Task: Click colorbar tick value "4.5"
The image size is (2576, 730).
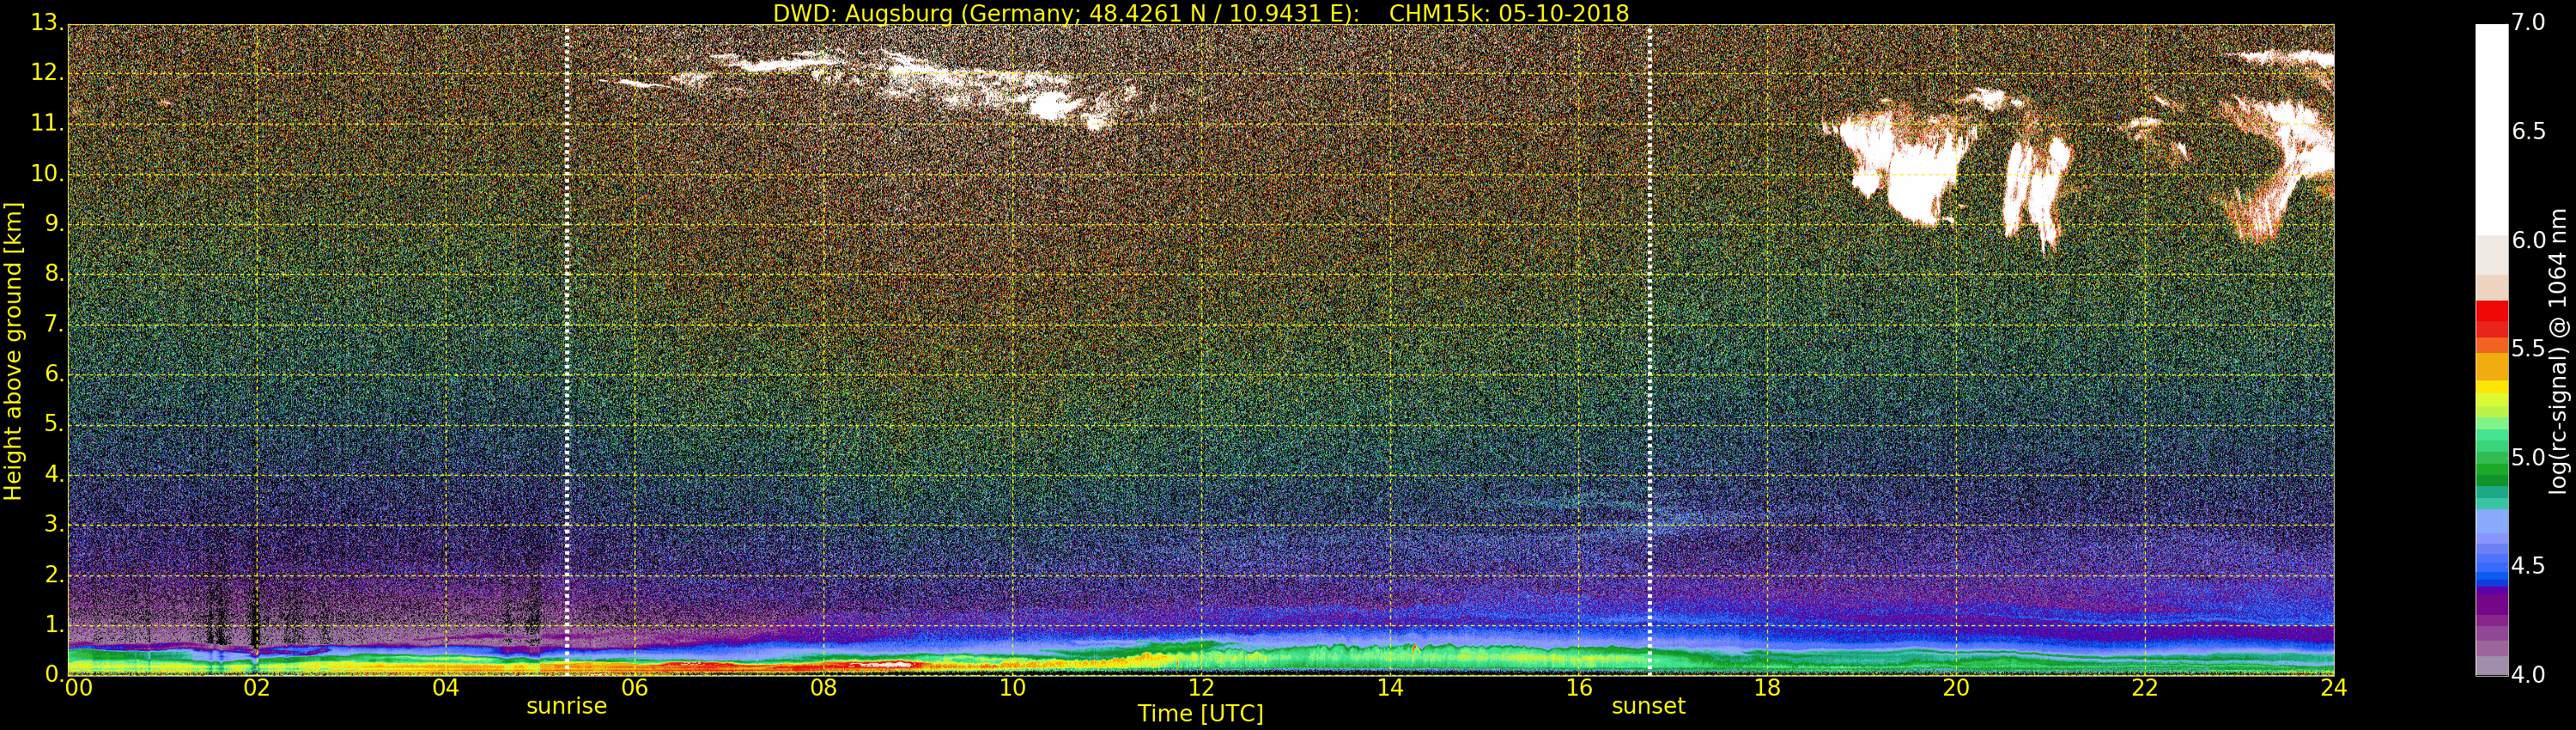Action: [2529, 566]
